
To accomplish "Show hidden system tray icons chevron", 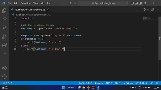I will [x=130, y=87].
